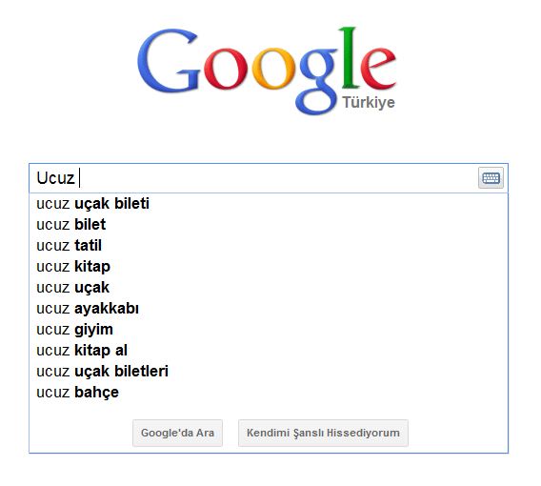
Task: Select the "ucuz kitap" suggestion
Action: click(269, 267)
